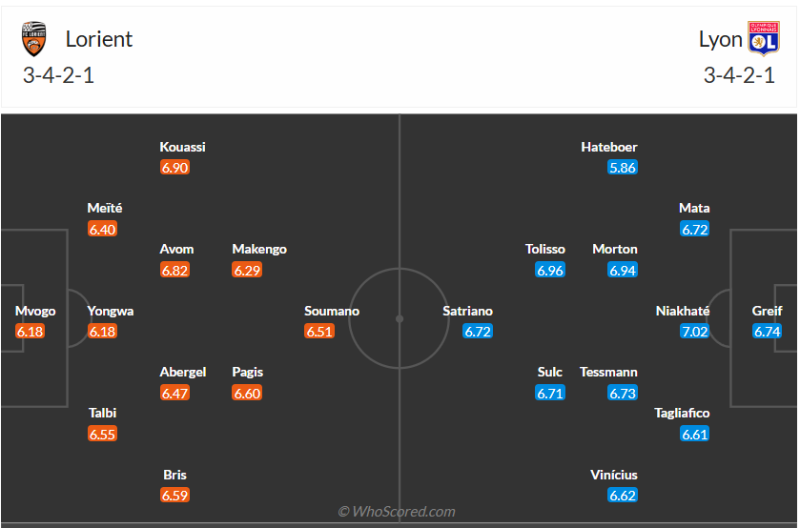The height and width of the screenshot is (528, 800).
Task: Click Tagliafico's 6.61 rating badge
Action: tap(695, 435)
